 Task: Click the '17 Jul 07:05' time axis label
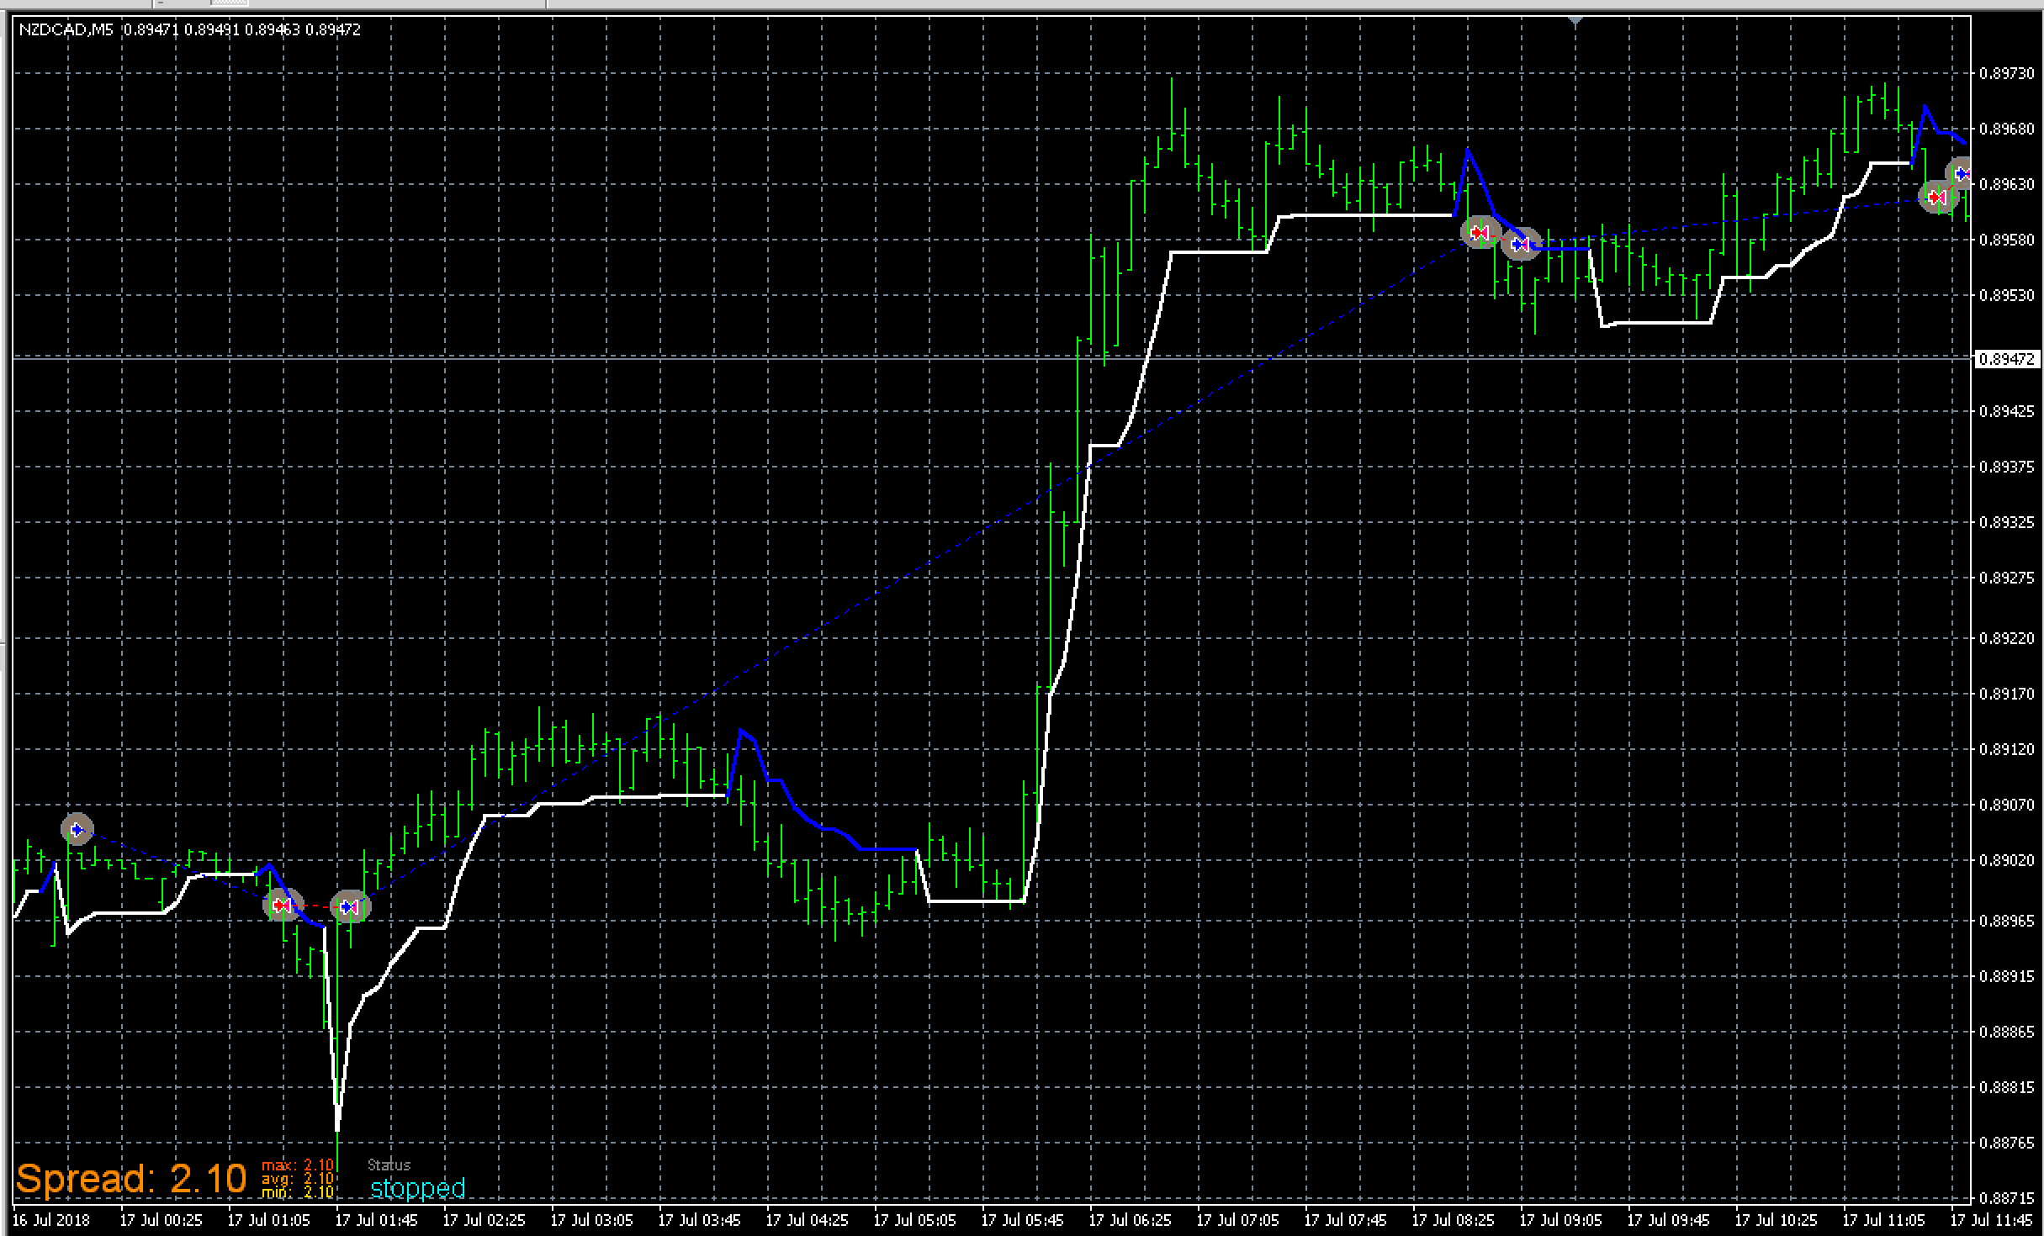point(1237,1220)
